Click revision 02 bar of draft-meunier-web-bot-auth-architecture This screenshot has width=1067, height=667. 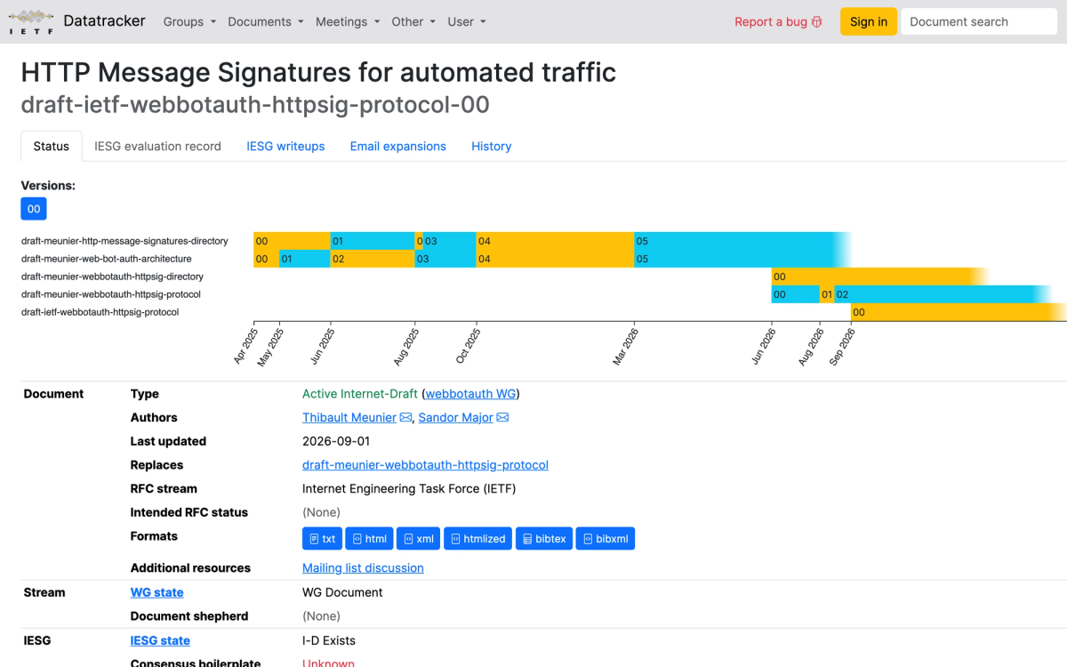click(x=373, y=259)
